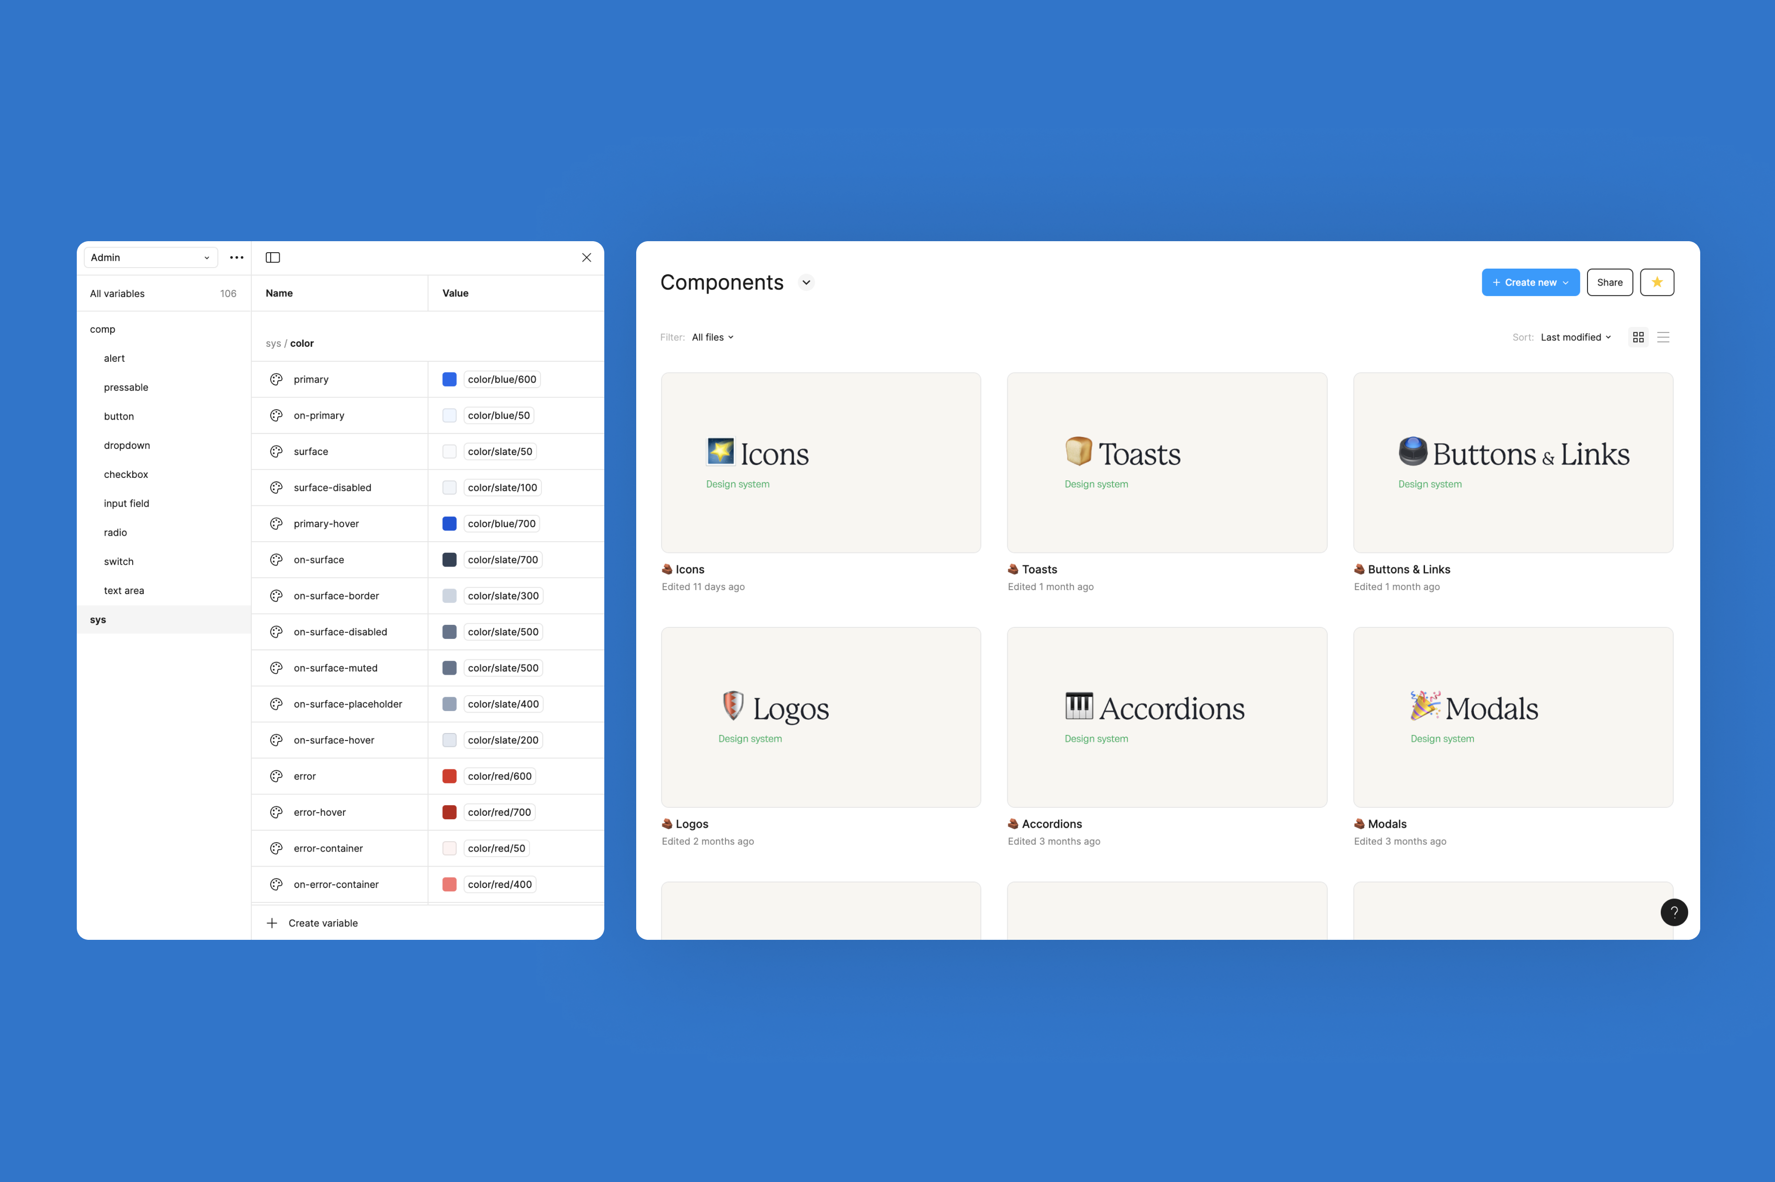This screenshot has height=1182, width=1775.
Task: Switch to list view layout
Action: pos(1663,338)
